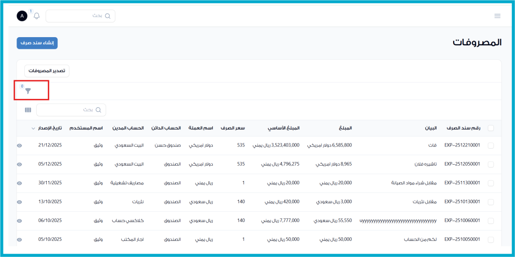
Task: Tick checkbox for EXP-2511300001 row
Action: point(490,183)
